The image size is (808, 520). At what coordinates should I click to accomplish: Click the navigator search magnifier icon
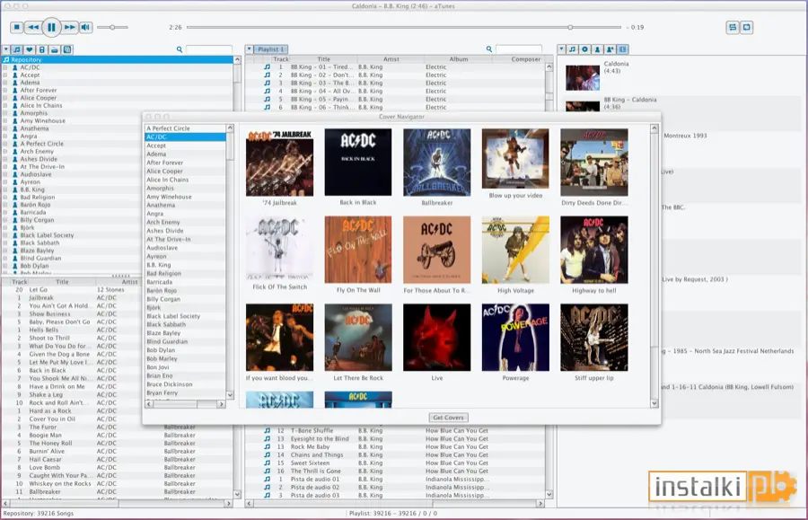[x=180, y=49]
